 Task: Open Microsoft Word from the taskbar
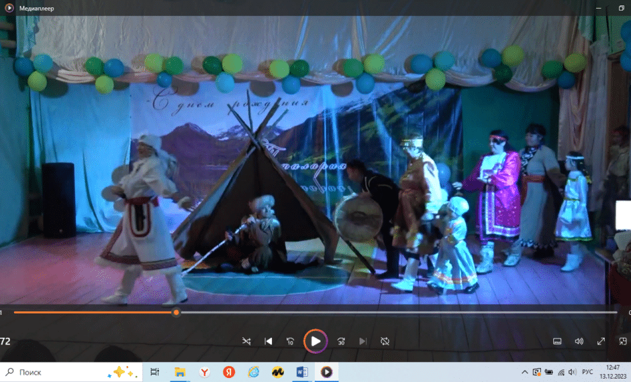301,372
